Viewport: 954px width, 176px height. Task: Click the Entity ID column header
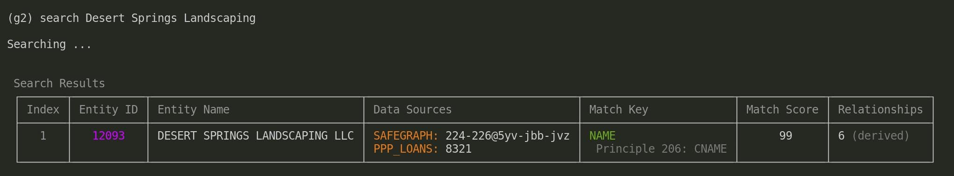point(108,110)
